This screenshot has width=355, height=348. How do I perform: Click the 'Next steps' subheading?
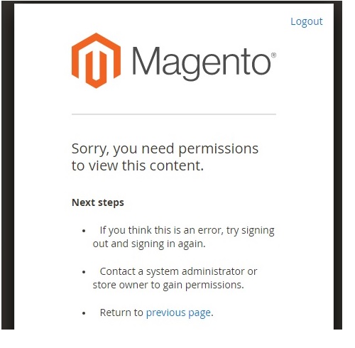(x=98, y=202)
